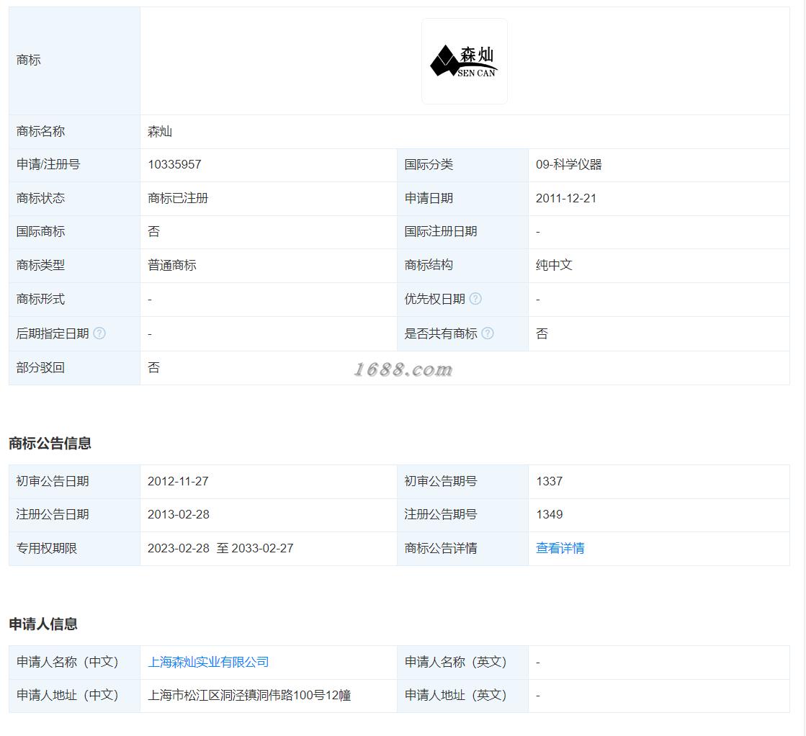Click the 商标公告信息 section heading
806x736 pixels.
50,443
